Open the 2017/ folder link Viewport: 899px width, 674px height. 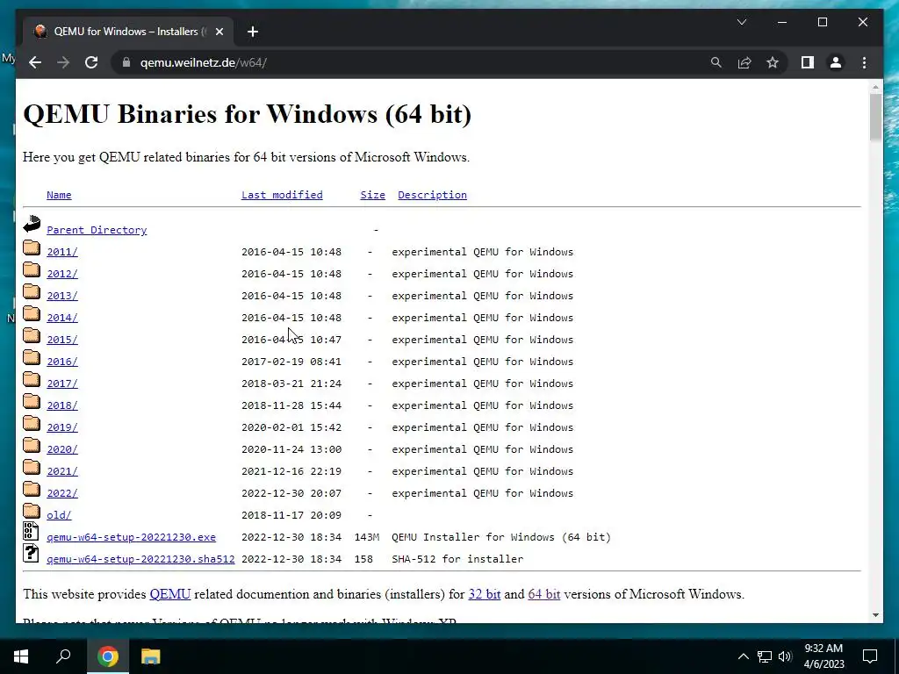(x=62, y=384)
